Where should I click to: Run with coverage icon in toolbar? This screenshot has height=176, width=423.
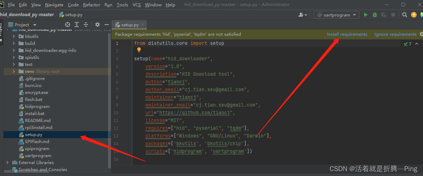[x=384, y=15]
